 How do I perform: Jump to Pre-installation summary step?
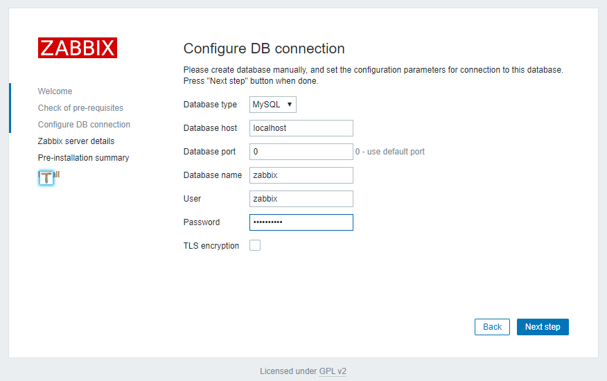tap(83, 158)
